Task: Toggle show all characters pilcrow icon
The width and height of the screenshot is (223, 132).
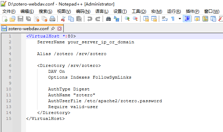Action: click(173, 19)
